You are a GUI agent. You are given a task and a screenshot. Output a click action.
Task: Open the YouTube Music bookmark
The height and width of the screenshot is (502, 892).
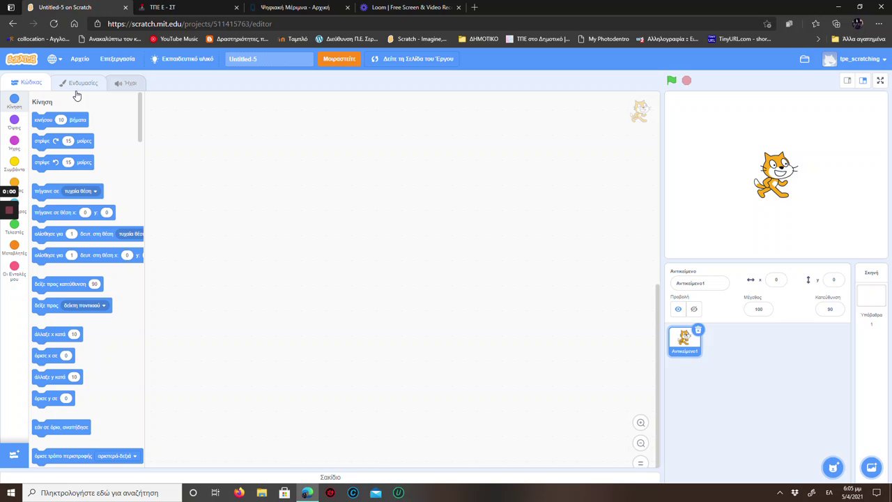(174, 39)
